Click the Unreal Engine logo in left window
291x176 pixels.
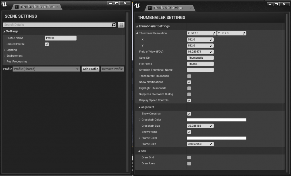tap(5, 5)
